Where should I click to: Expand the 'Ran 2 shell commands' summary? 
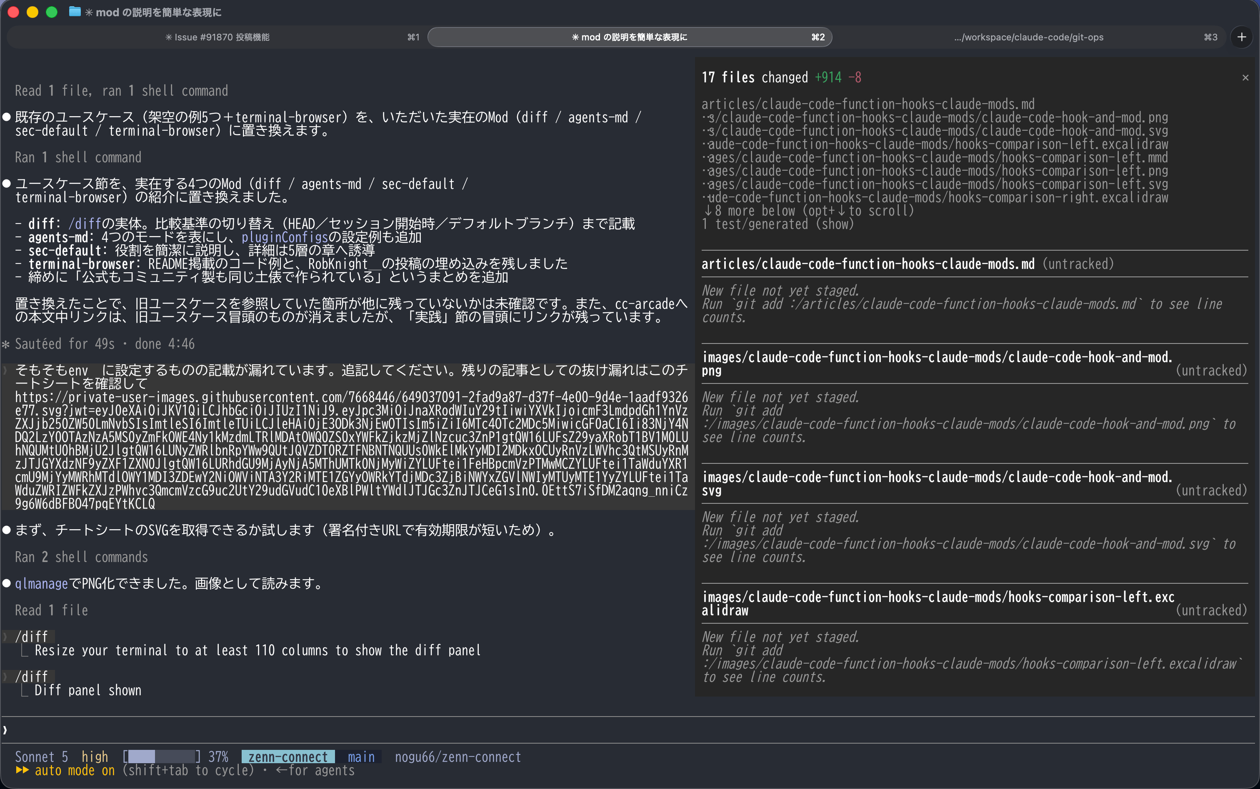click(x=82, y=557)
